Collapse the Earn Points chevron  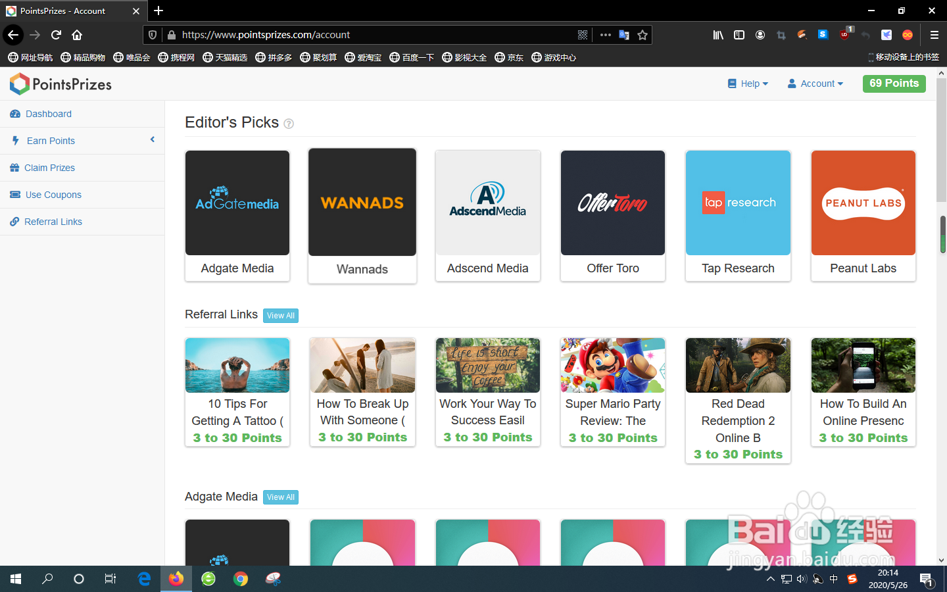click(153, 139)
